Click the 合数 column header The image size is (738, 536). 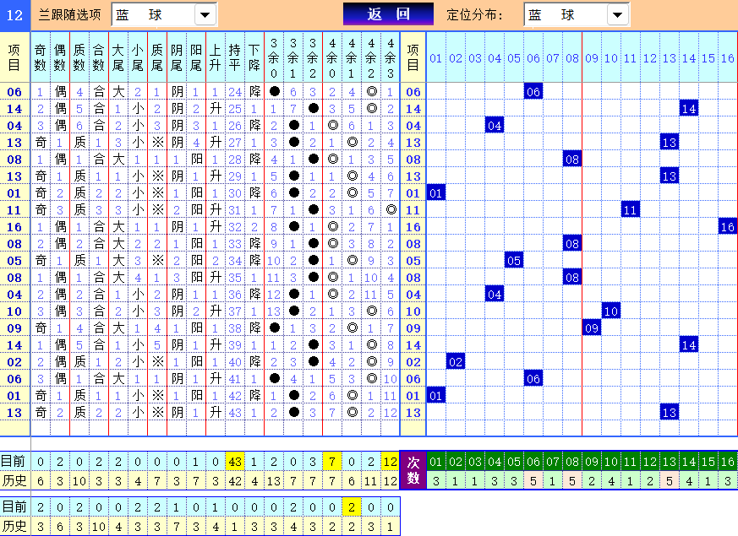99,57
